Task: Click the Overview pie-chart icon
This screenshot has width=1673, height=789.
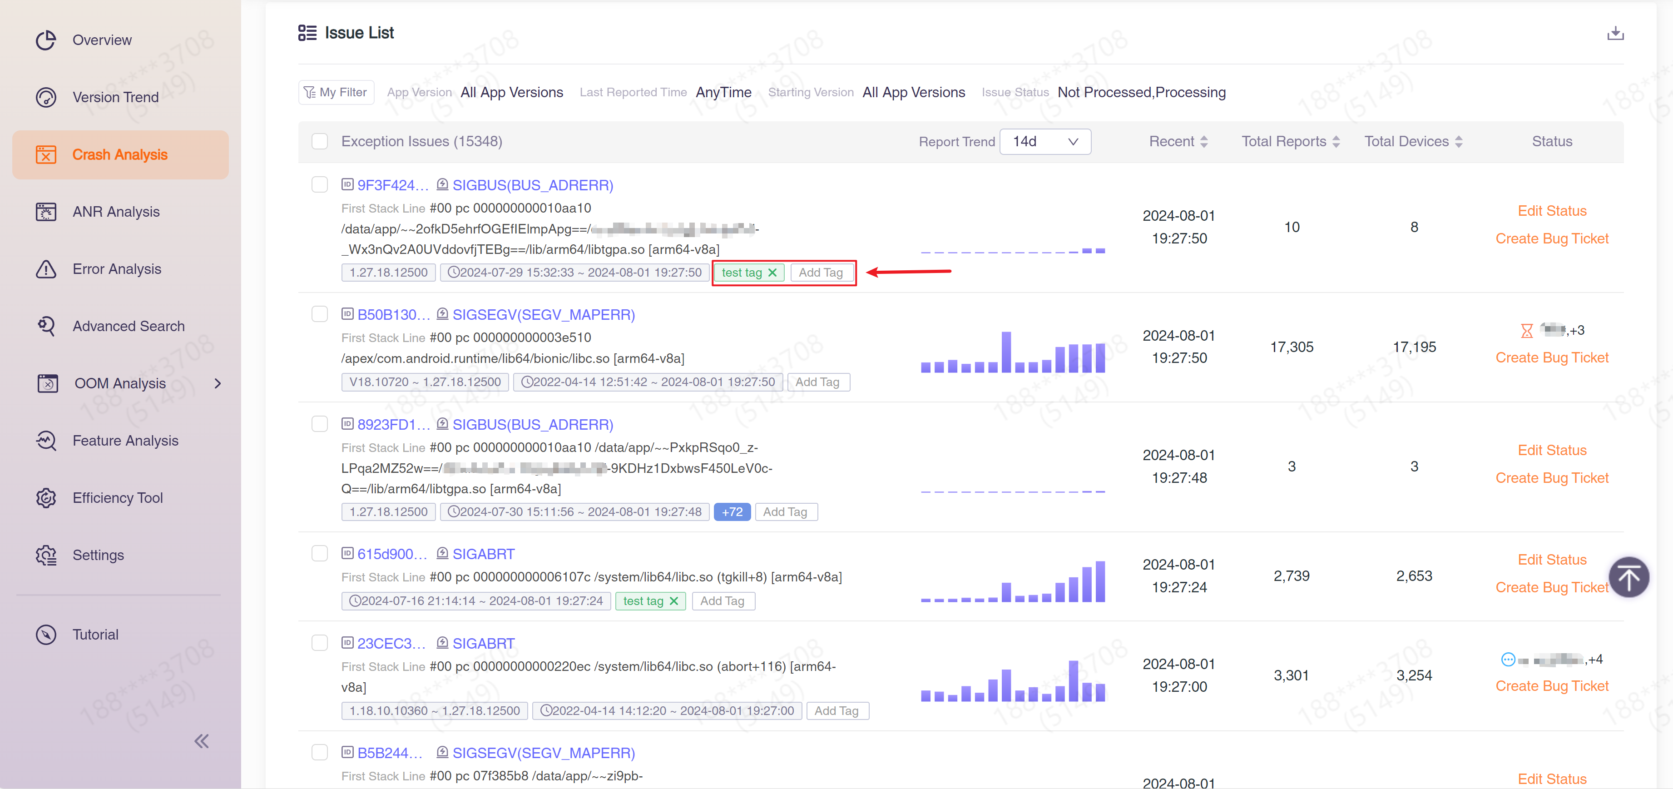Action: pyautogui.click(x=45, y=40)
